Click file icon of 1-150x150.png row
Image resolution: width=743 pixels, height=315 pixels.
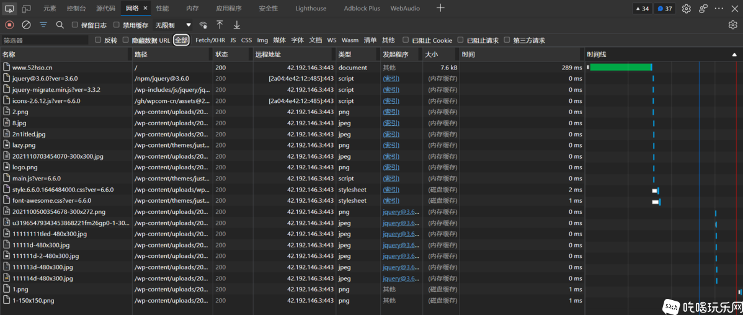6,300
